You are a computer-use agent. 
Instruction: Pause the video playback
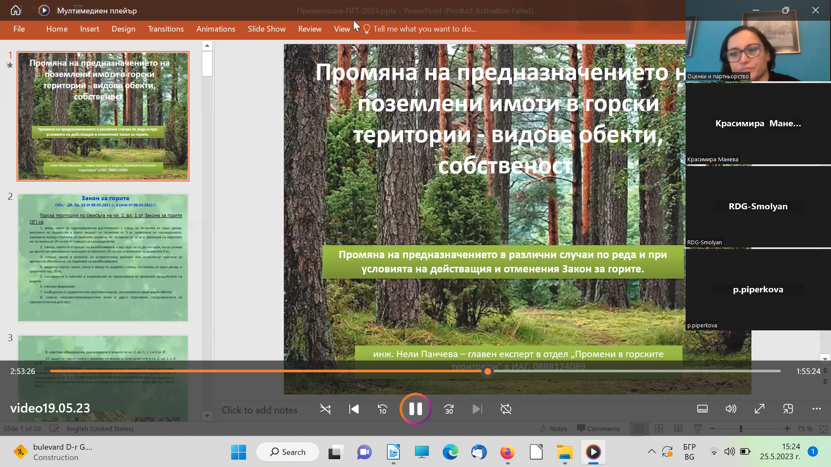(415, 409)
